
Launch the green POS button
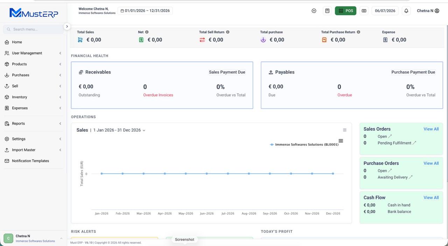(345, 11)
